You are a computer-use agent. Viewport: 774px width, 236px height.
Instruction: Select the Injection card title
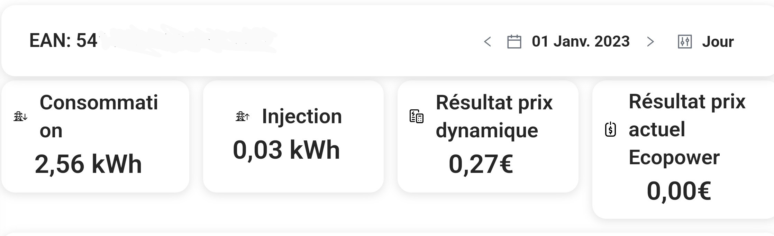302,116
